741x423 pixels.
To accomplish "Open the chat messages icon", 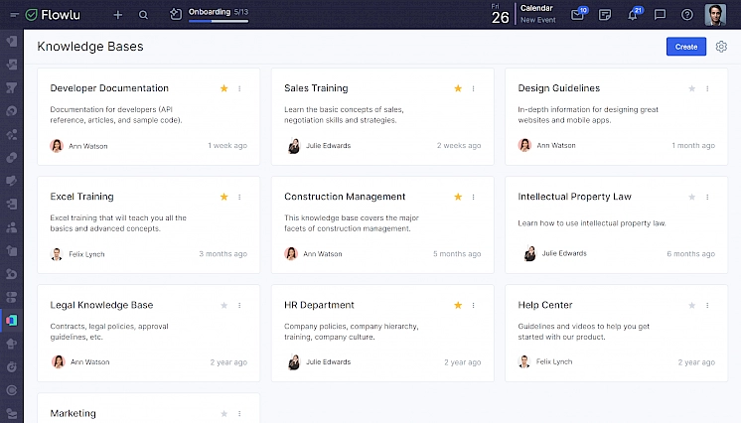I will click(660, 15).
